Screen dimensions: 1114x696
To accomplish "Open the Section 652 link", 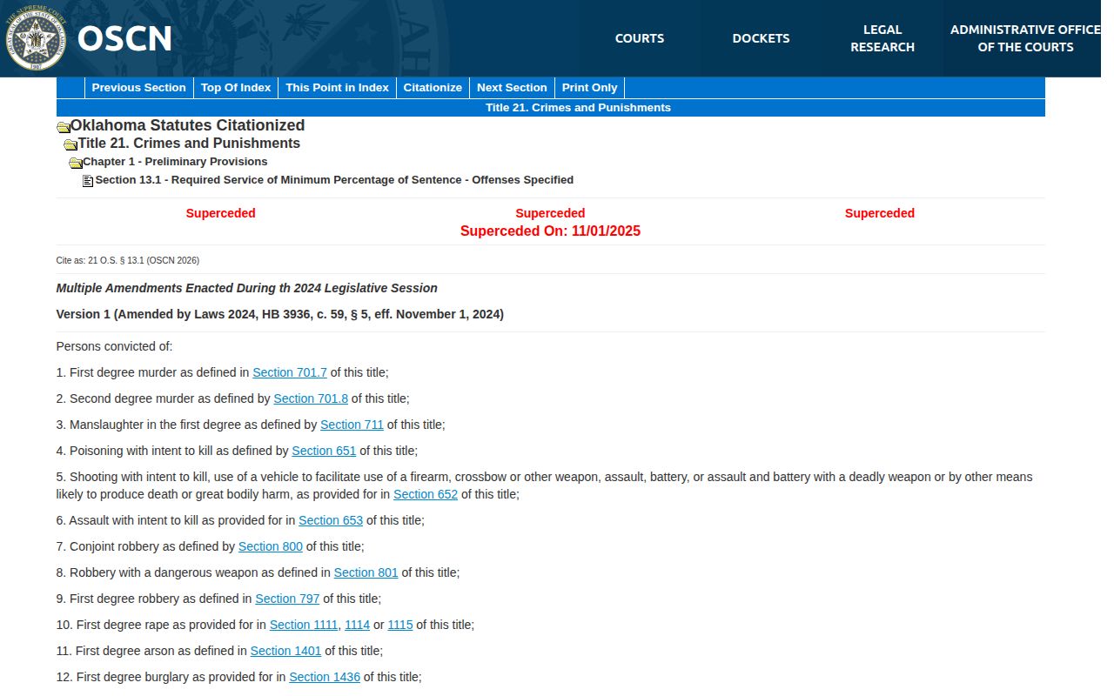I will 426,494.
